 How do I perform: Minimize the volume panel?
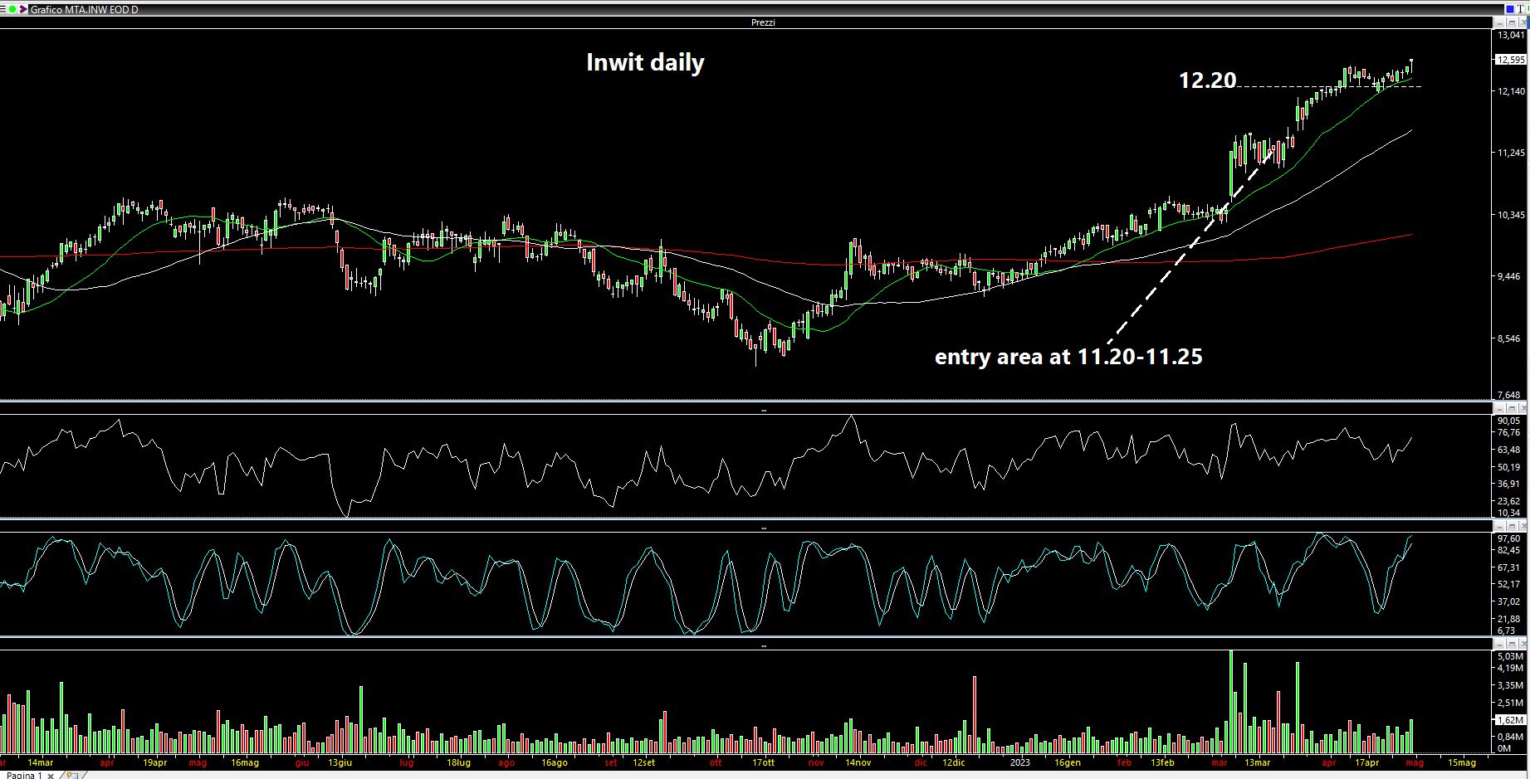point(1499,644)
